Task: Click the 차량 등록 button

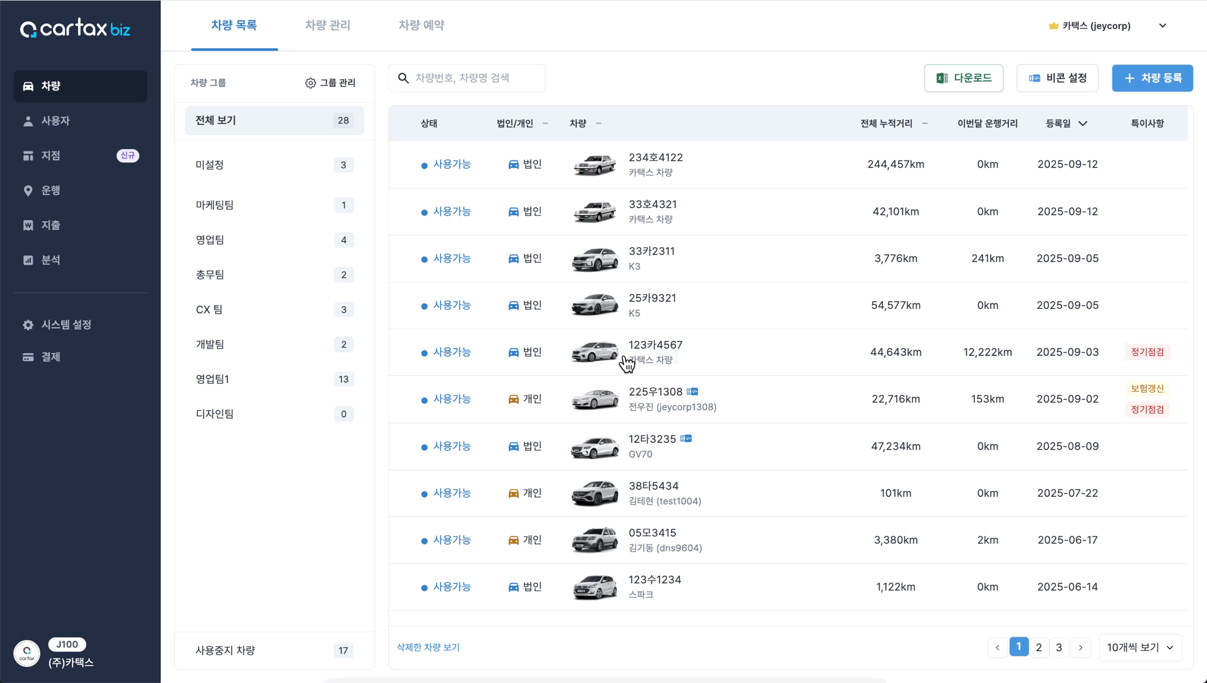Action: 1152,78
